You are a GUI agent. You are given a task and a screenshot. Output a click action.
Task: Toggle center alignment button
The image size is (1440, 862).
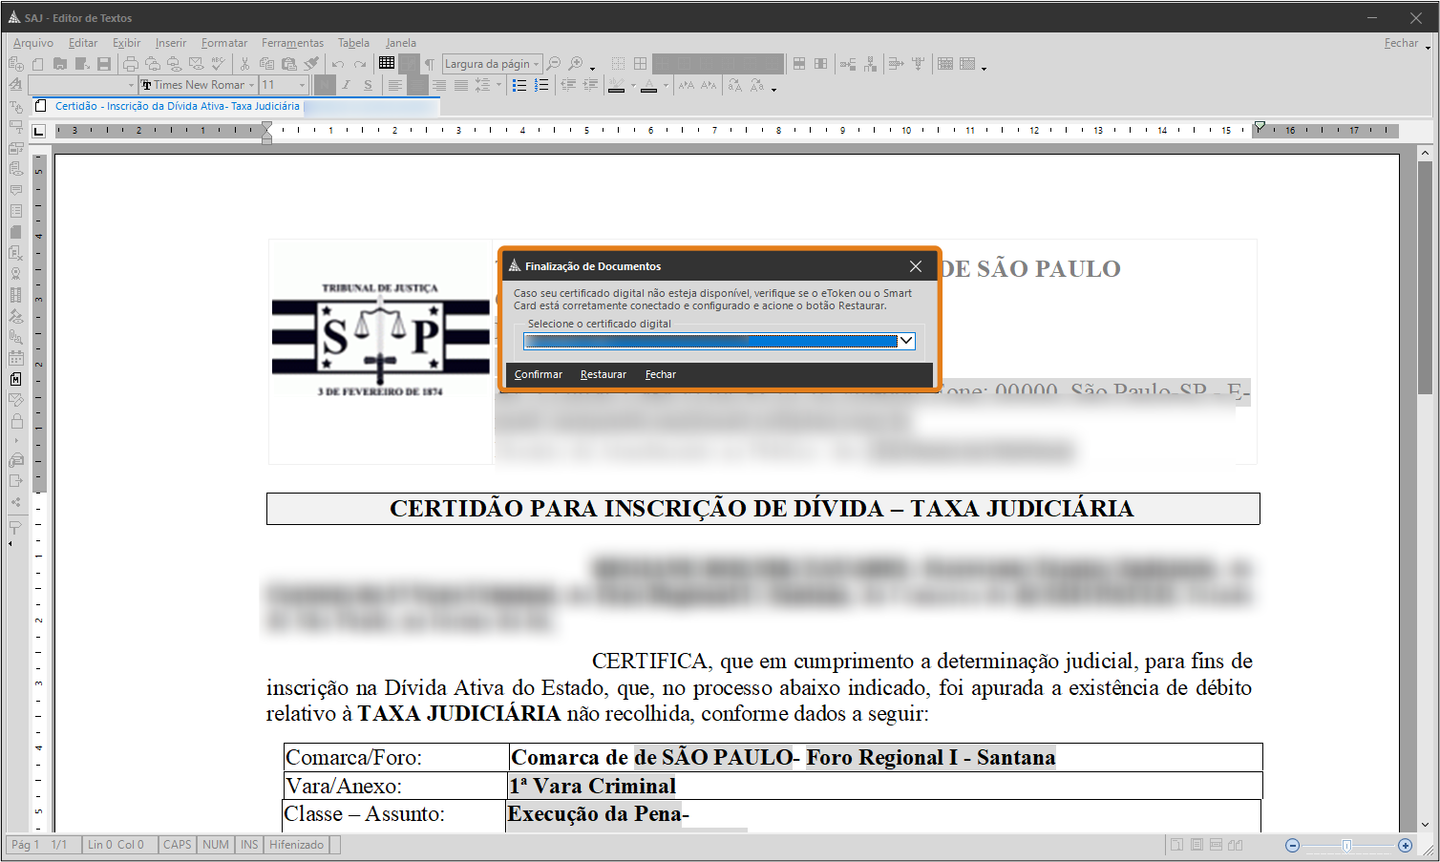(x=417, y=85)
